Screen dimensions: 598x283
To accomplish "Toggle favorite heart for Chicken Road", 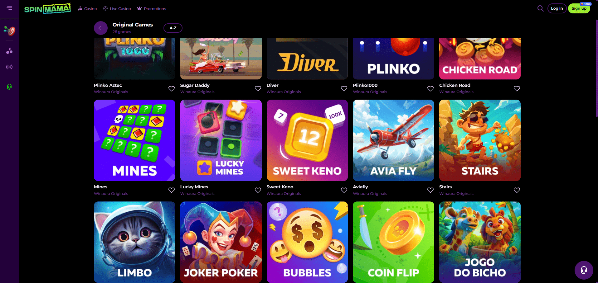I will (517, 89).
